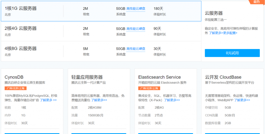The height and width of the screenshot is (134, 265).
Task: Click the 2节点 node count value
Action: (159, 115)
